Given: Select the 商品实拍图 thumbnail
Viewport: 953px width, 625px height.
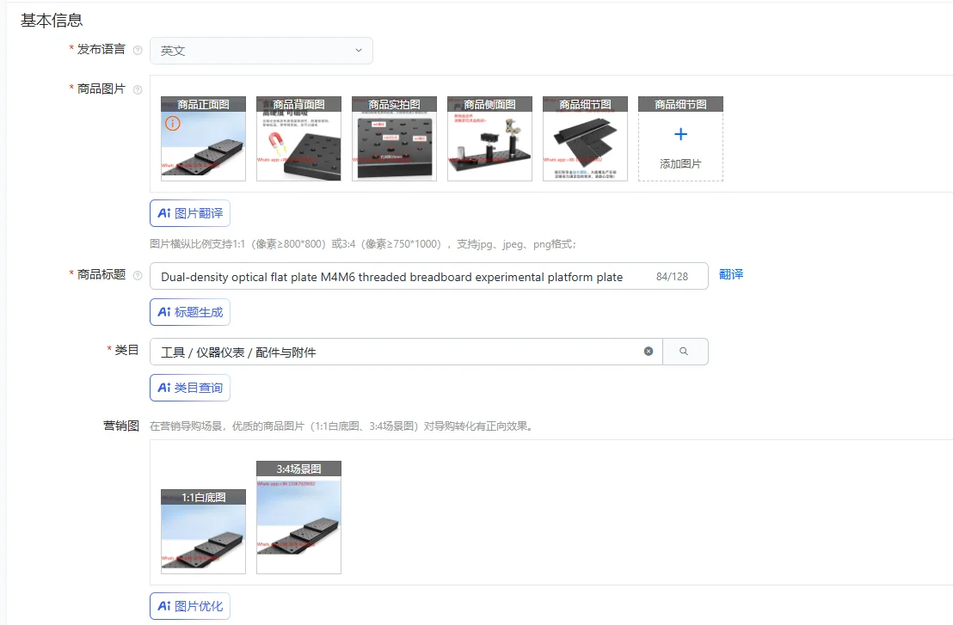Looking at the screenshot, I should click(394, 138).
